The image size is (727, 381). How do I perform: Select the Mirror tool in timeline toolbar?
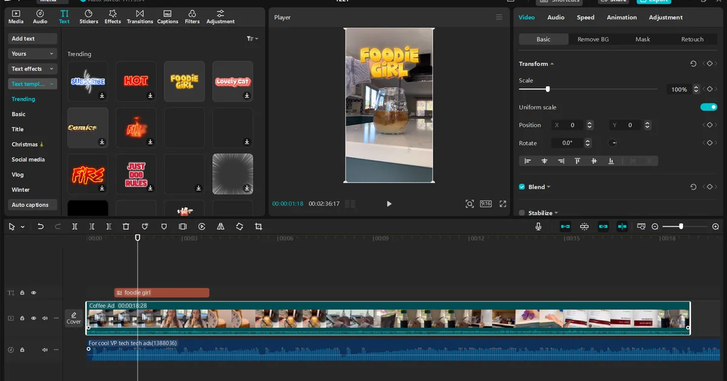point(221,226)
